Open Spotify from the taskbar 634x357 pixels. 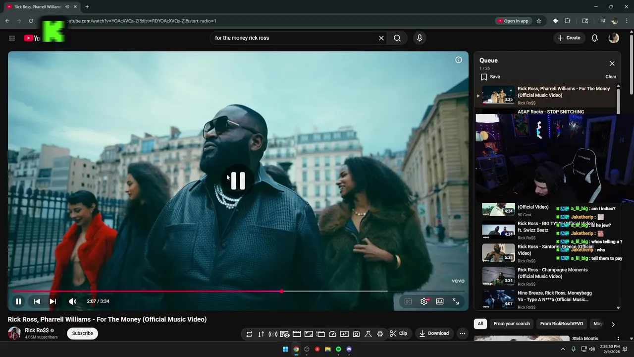coord(338,349)
